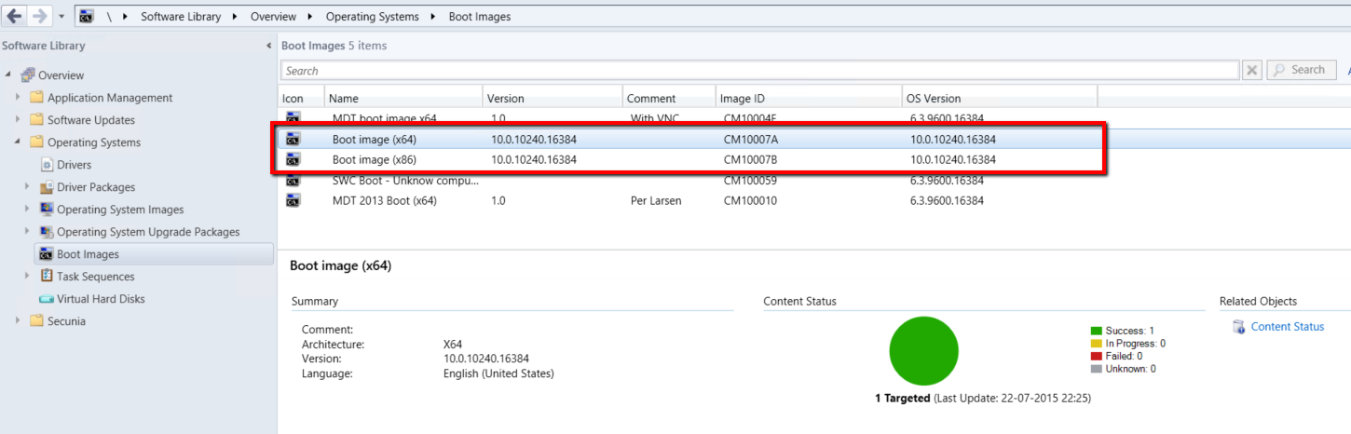Click the MDT 2013 Boot (x64) row icon
The width and height of the screenshot is (1351, 434).
[293, 200]
